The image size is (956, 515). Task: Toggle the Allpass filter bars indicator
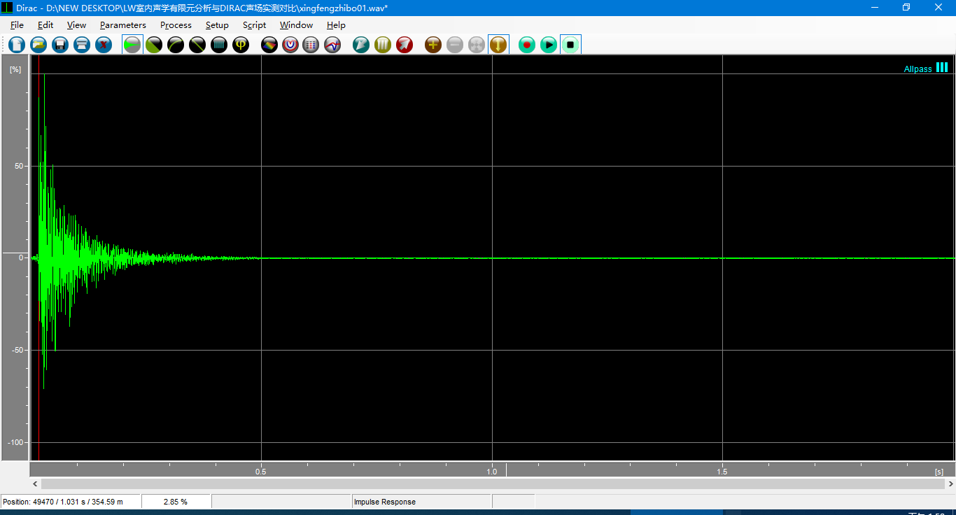pyautogui.click(x=942, y=68)
